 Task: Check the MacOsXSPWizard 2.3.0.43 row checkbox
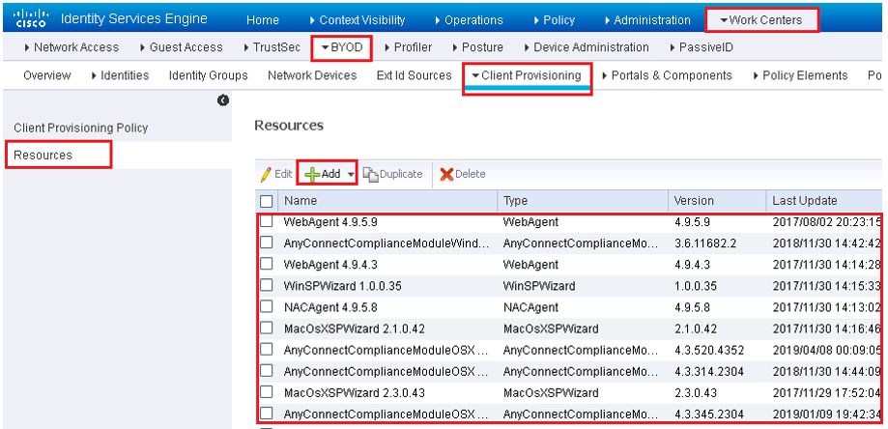(266, 392)
